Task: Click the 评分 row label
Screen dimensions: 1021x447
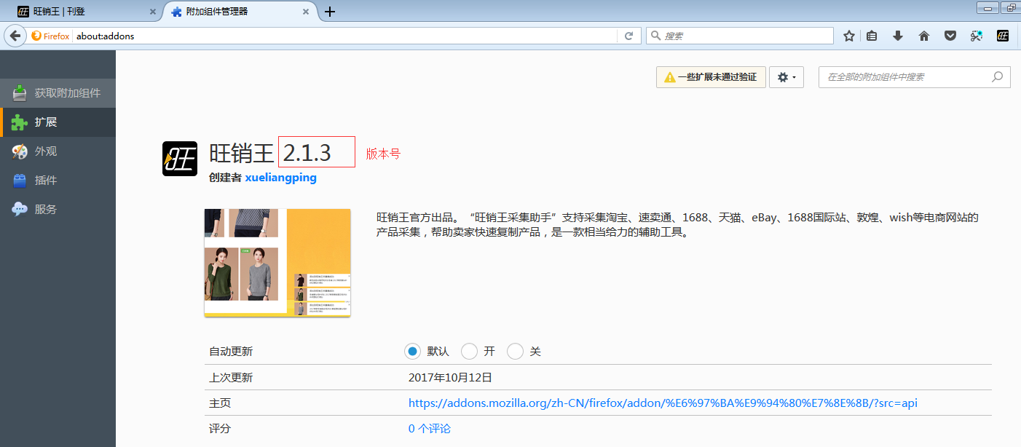Action: pyautogui.click(x=220, y=429)
